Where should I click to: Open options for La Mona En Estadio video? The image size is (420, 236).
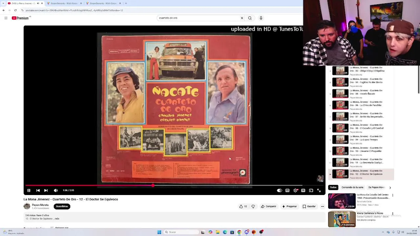point(392,195)
